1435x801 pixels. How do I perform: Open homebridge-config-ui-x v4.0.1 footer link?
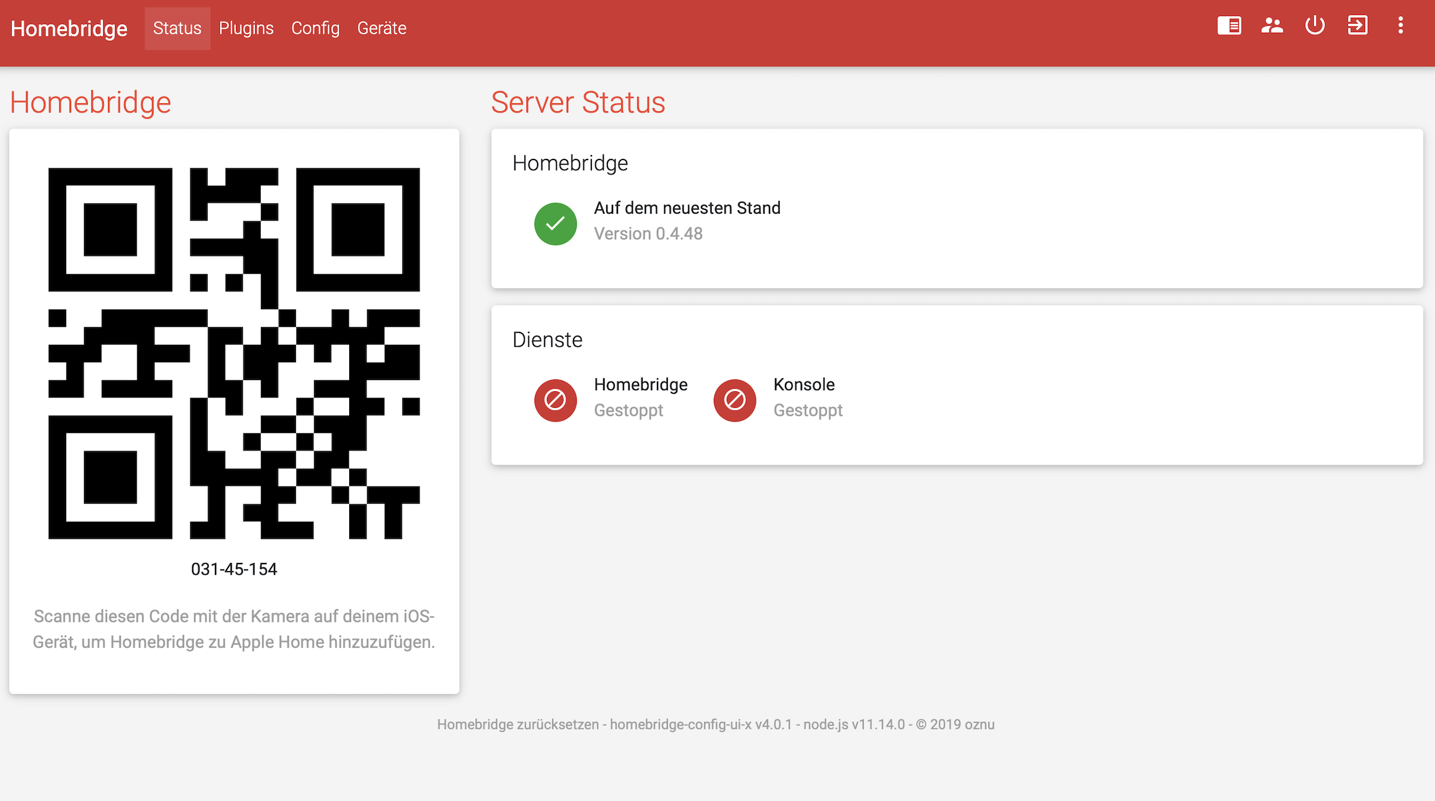click(701, 724)
